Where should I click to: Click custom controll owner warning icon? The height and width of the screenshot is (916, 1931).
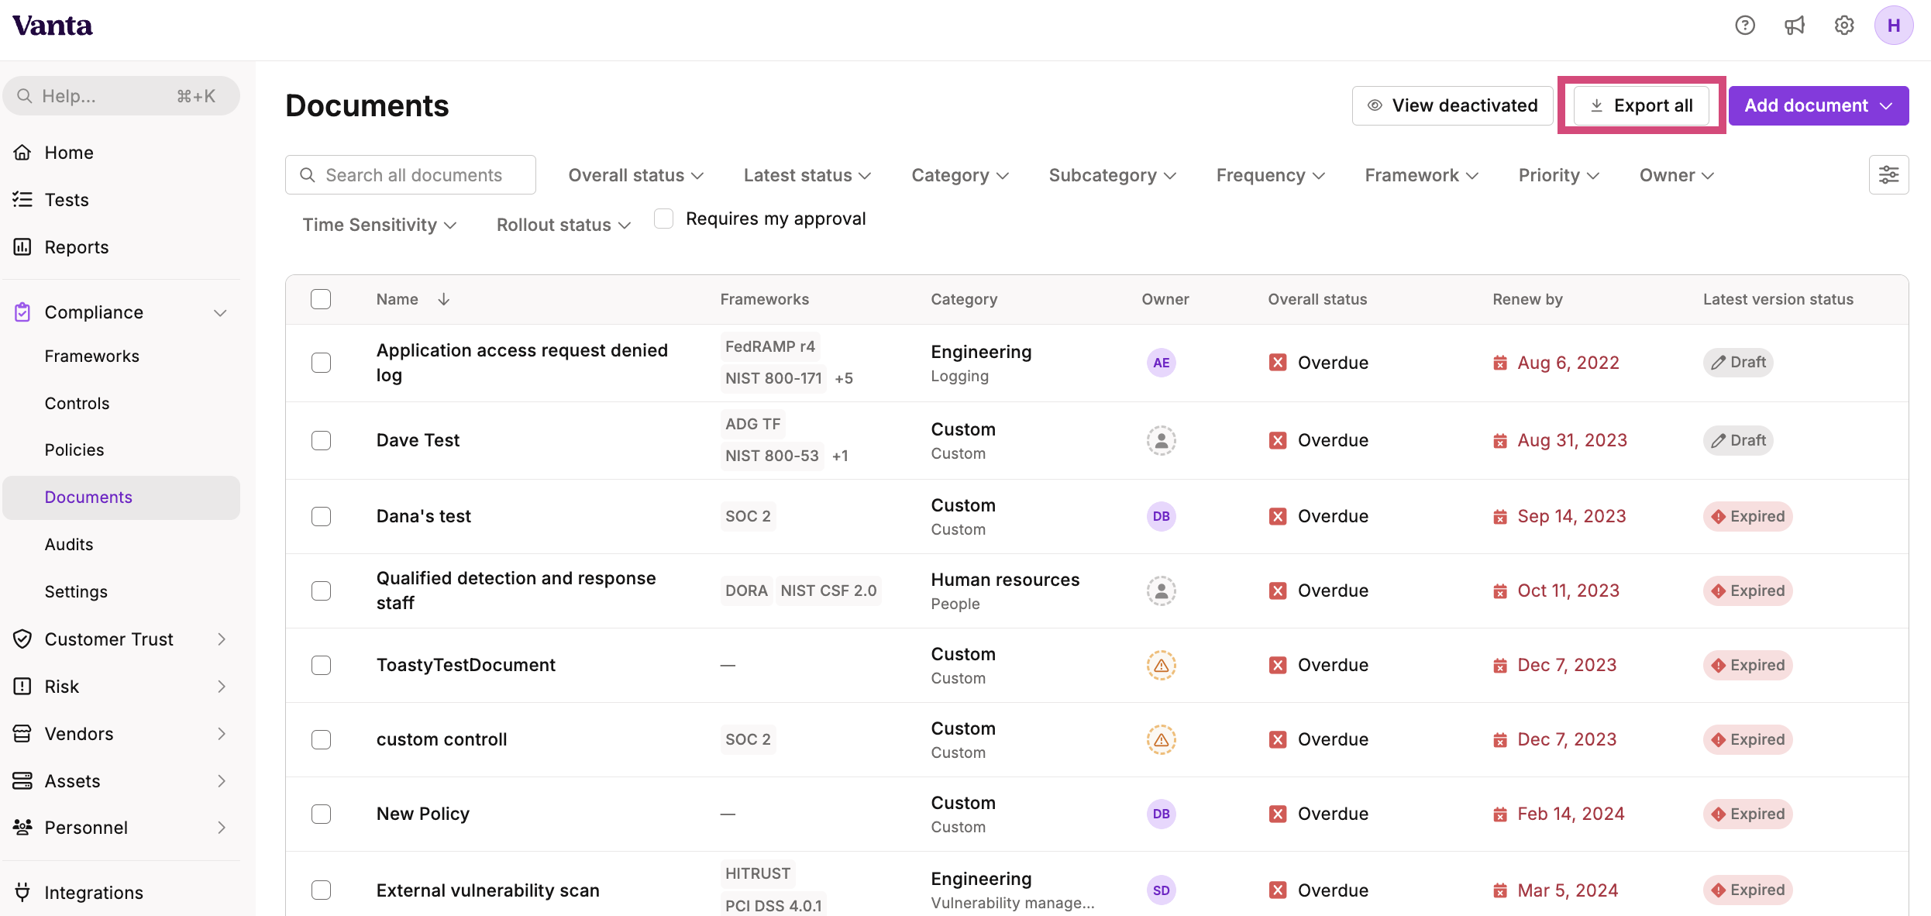[x=1161, y=739]
